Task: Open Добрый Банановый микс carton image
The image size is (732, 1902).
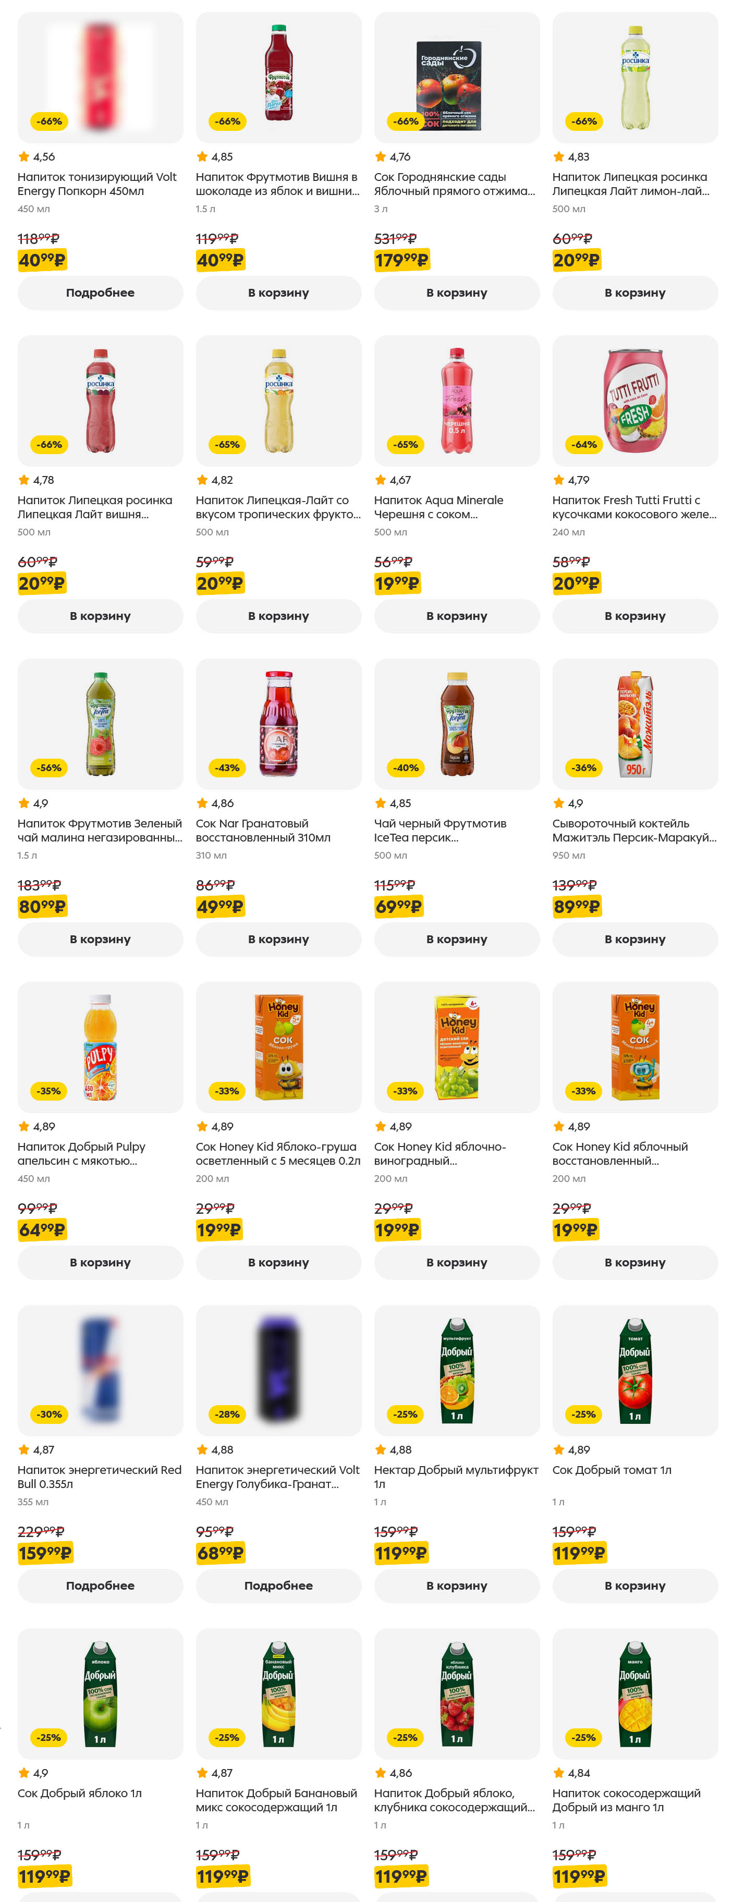Action: [278, 1693]
